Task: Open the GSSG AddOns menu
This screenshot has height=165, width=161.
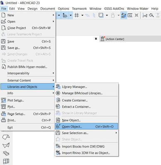Action: (x=114, y=9)
